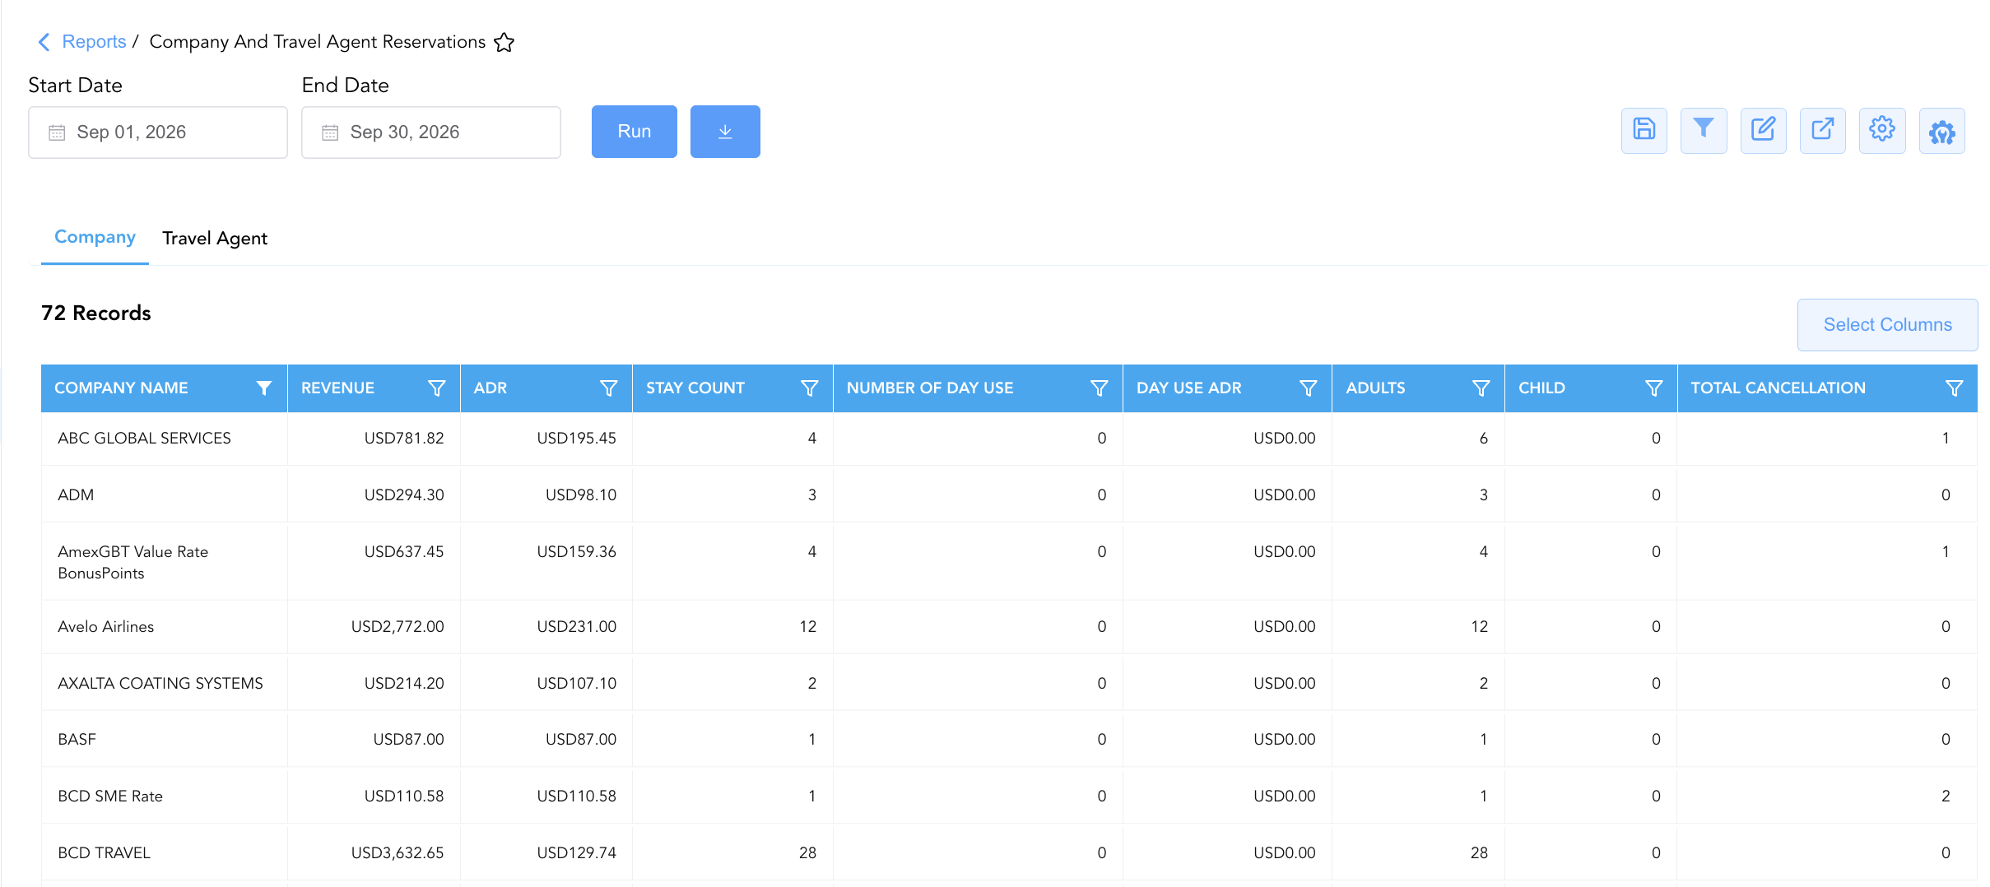1990x887 pixels.
Task: Click the advanced gear-wrench configuration icon
Action: (x=1941, y=131)
